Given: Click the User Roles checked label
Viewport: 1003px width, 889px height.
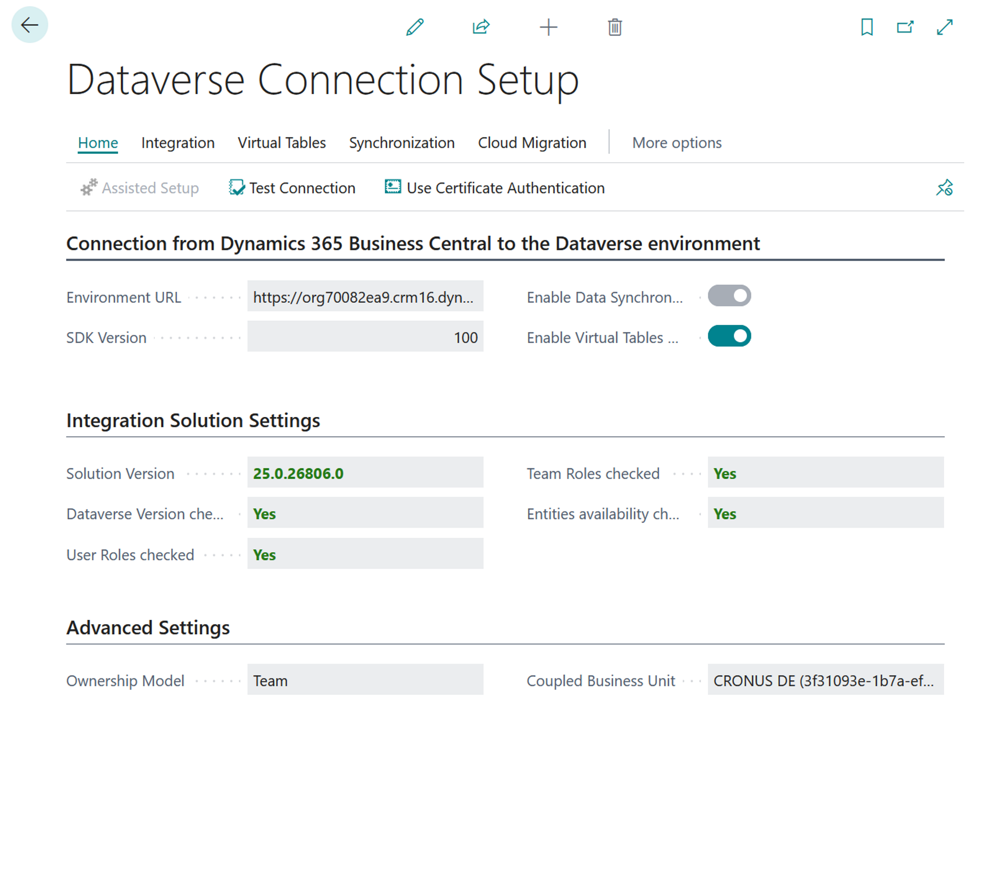Looking at the screenshot, I should click(x=130, y=555).
